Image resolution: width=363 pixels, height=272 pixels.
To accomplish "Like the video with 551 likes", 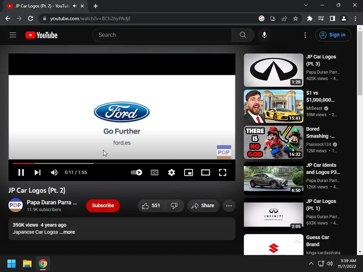I will coord(151,206).
